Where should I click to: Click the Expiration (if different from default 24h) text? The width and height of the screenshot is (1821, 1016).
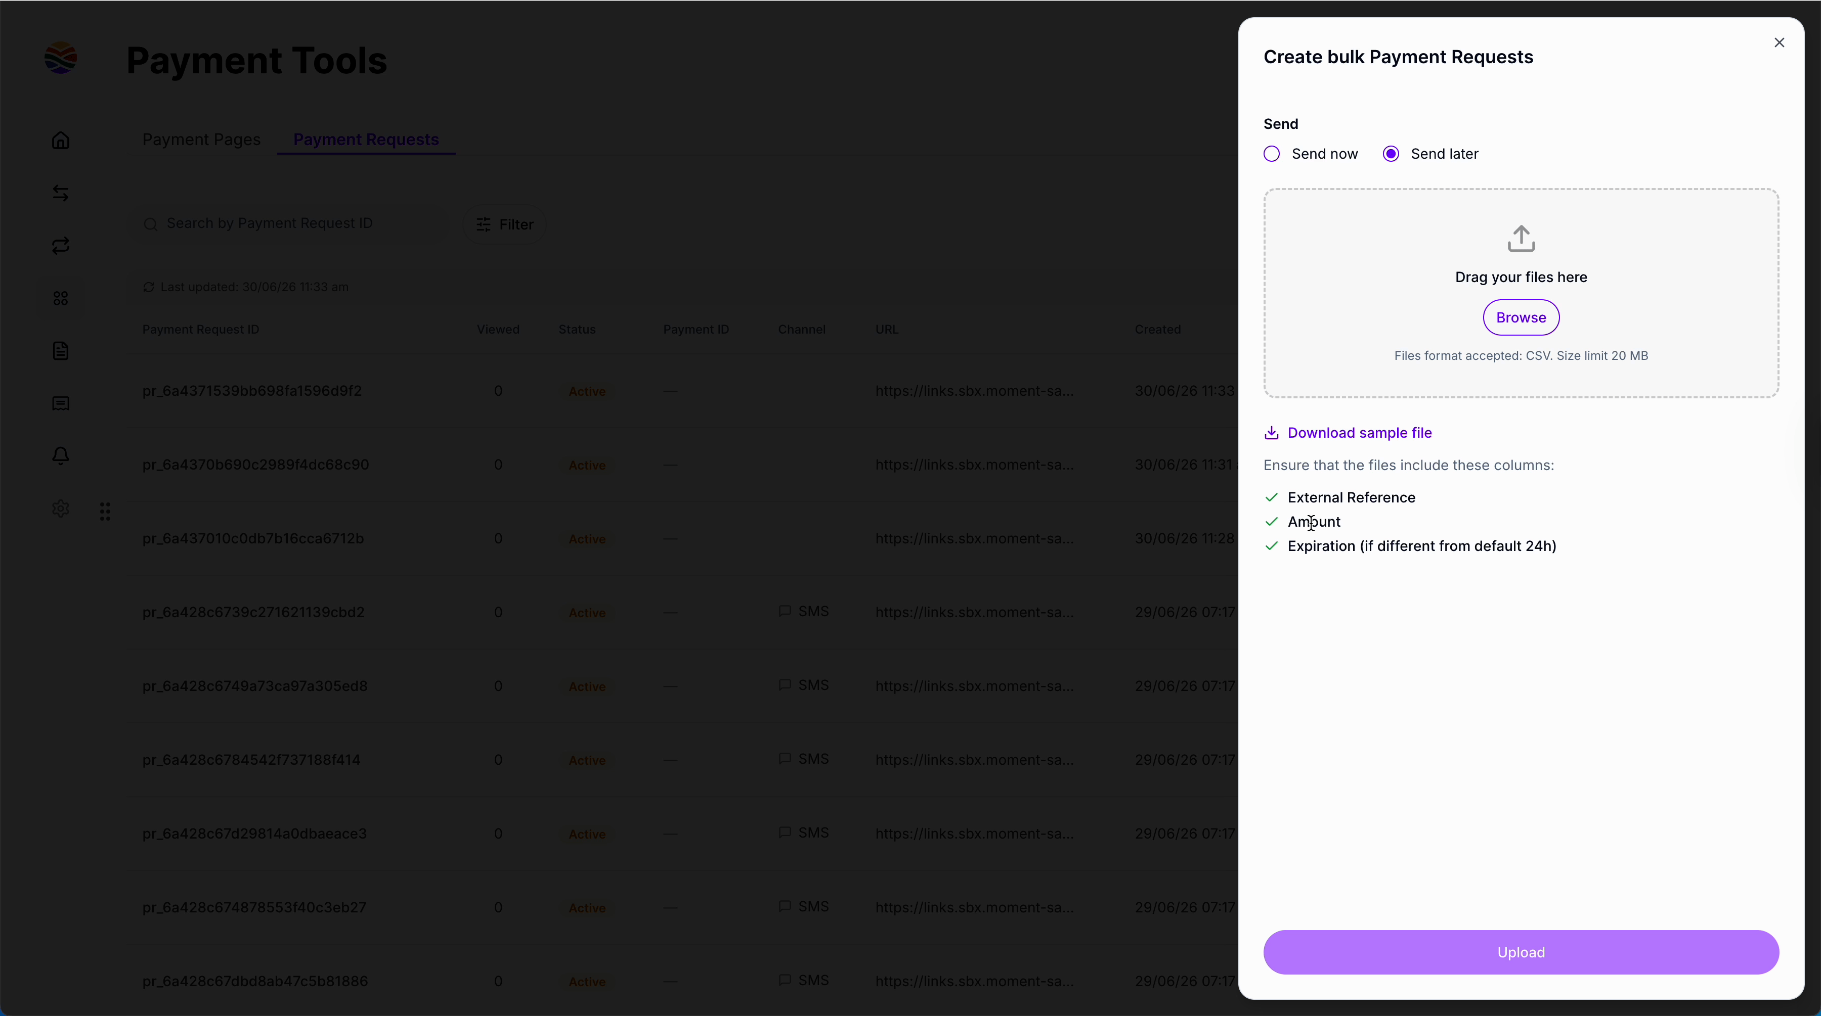(1421, 546)
